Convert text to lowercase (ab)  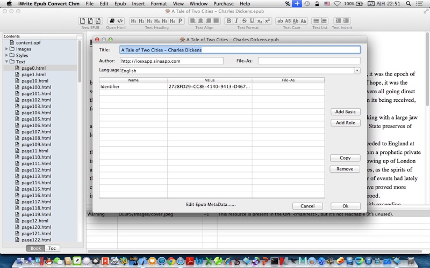click(x=280, y=21)
